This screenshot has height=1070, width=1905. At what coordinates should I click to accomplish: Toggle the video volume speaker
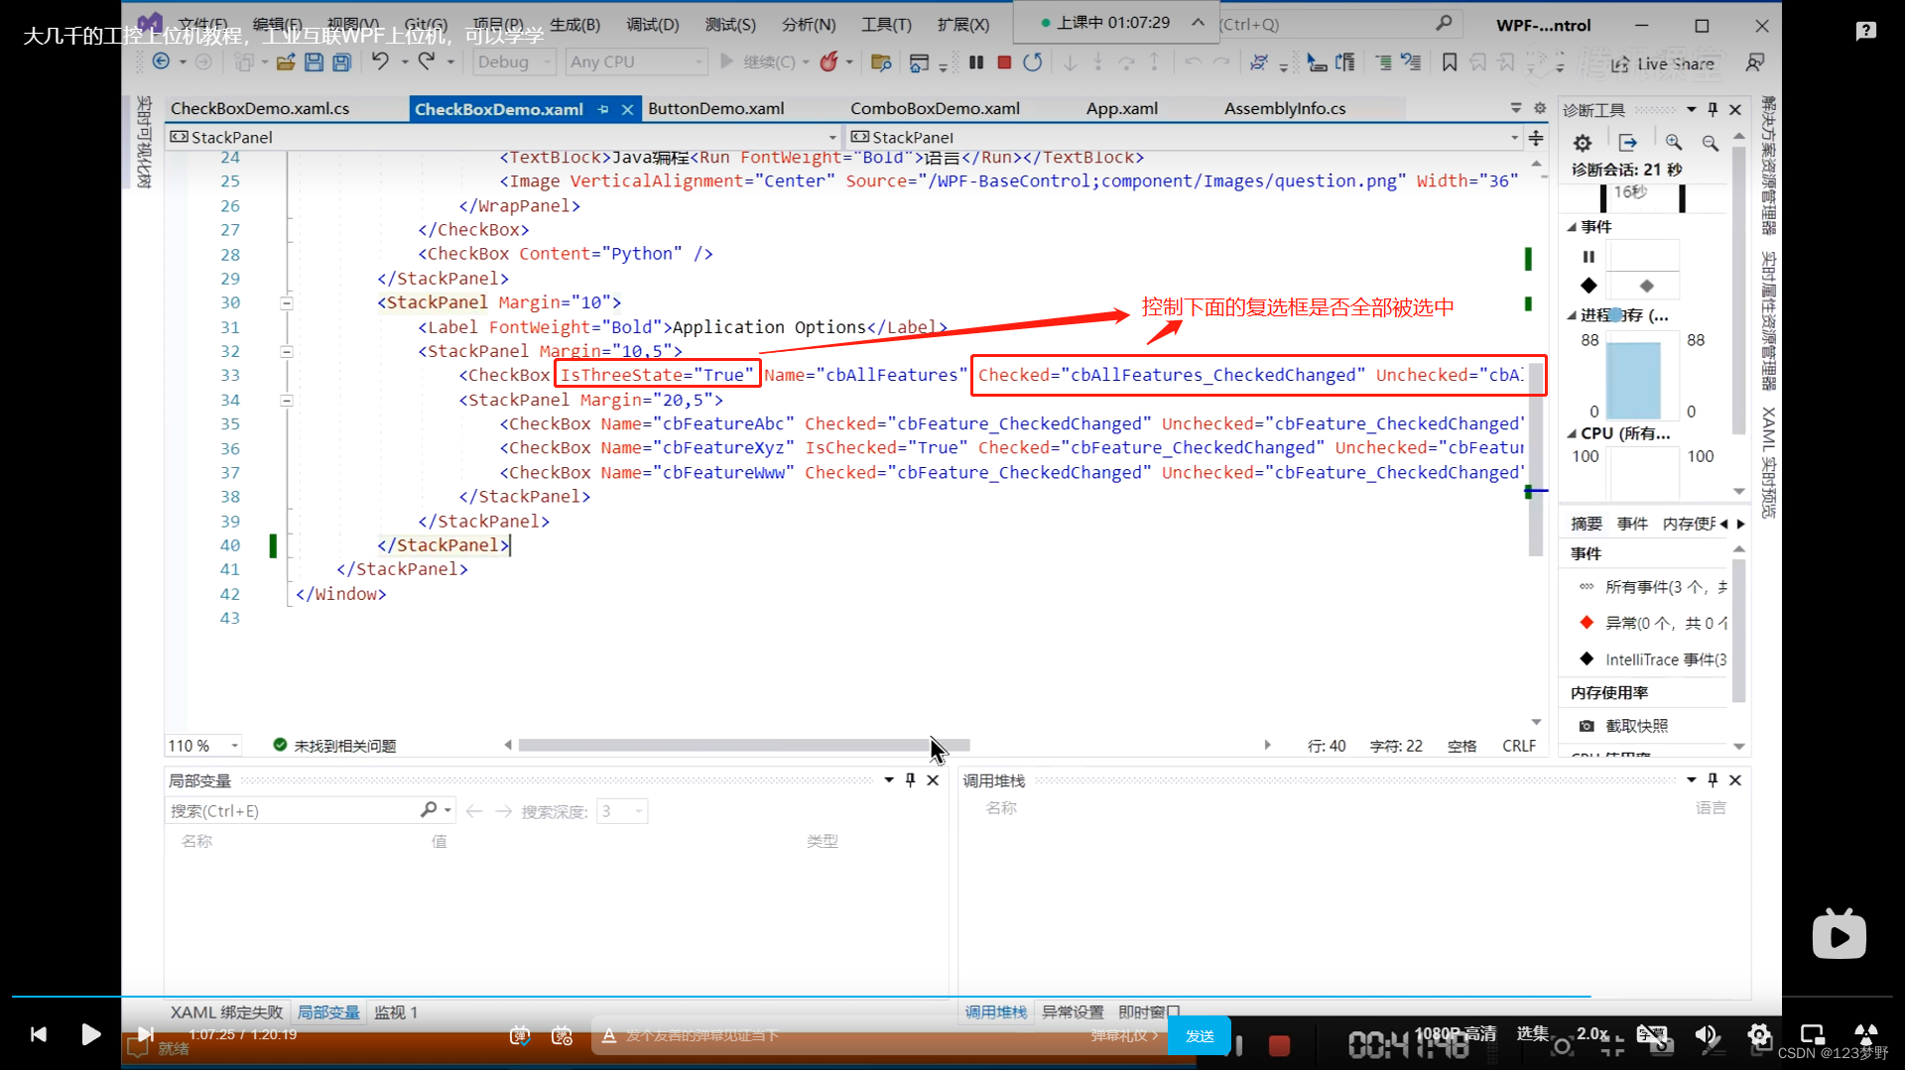click(1706, 1035)
